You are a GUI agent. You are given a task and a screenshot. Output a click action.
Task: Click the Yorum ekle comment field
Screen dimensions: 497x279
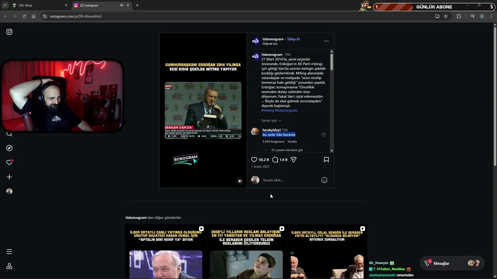coord(289,180)
